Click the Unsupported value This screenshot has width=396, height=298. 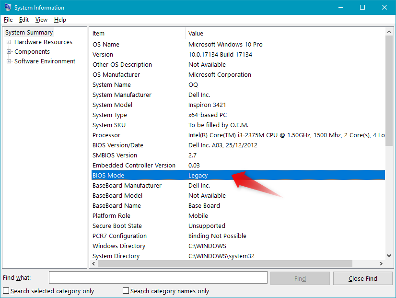coord(207,226)
